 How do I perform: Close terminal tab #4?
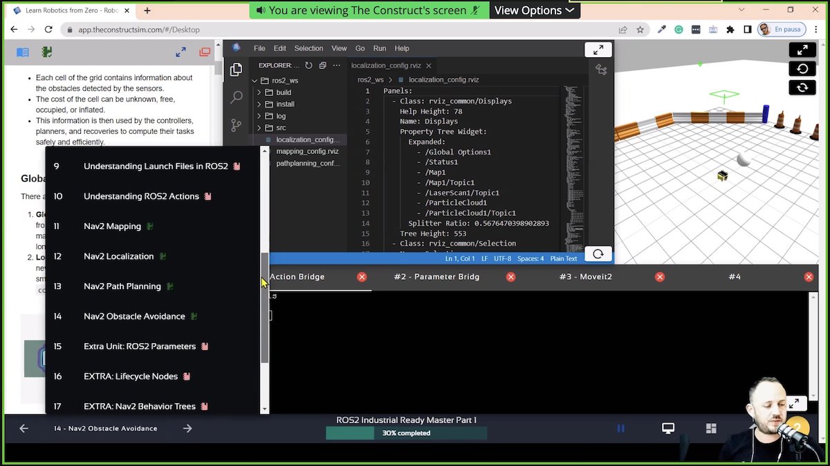point(809,277)
